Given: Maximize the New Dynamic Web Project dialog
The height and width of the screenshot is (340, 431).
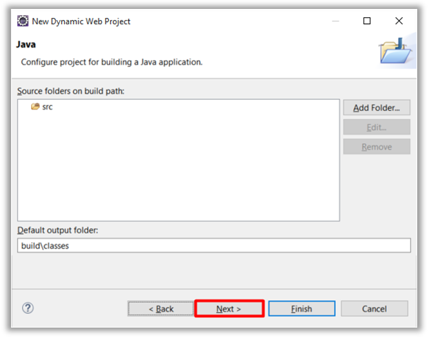Looking at the screenshot, I should click(367, 21).
